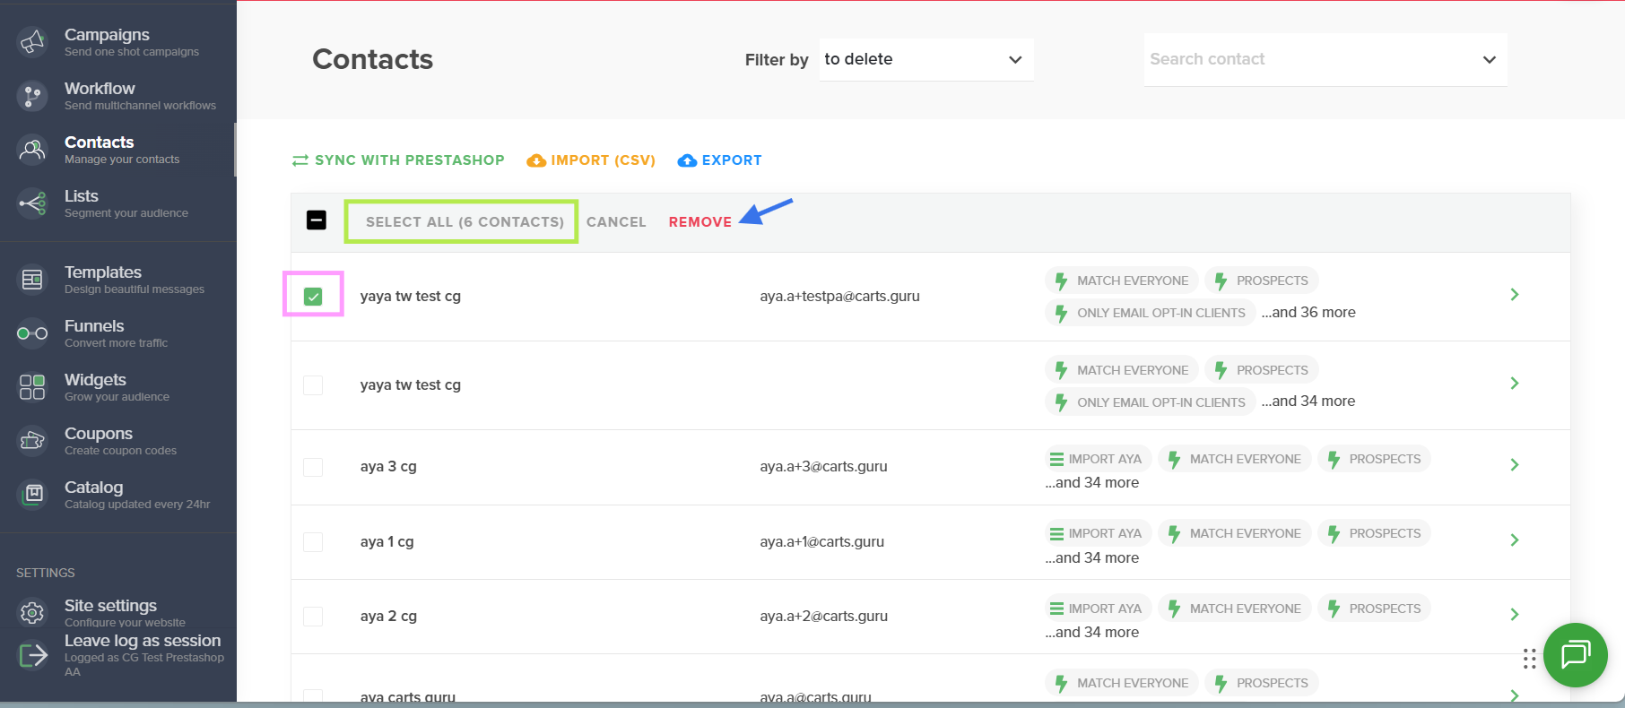Open the Funnels icon in sidebar
The height and width of the screenshot is (708, 1625).
click(x=32, y=333)
